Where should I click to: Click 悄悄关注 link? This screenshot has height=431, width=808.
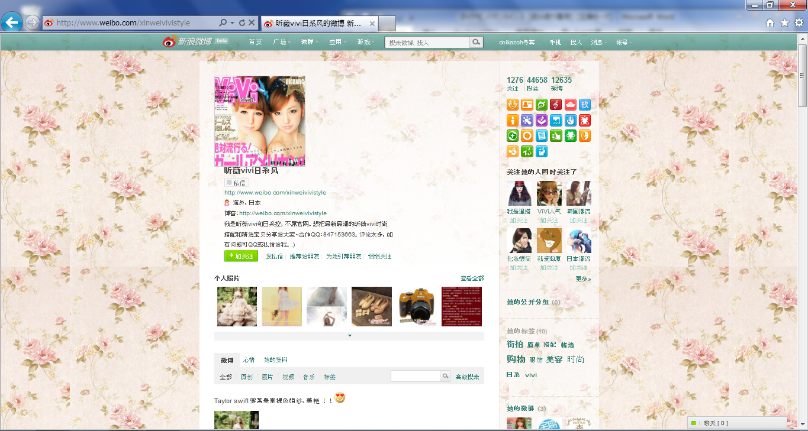coord(379,256)
